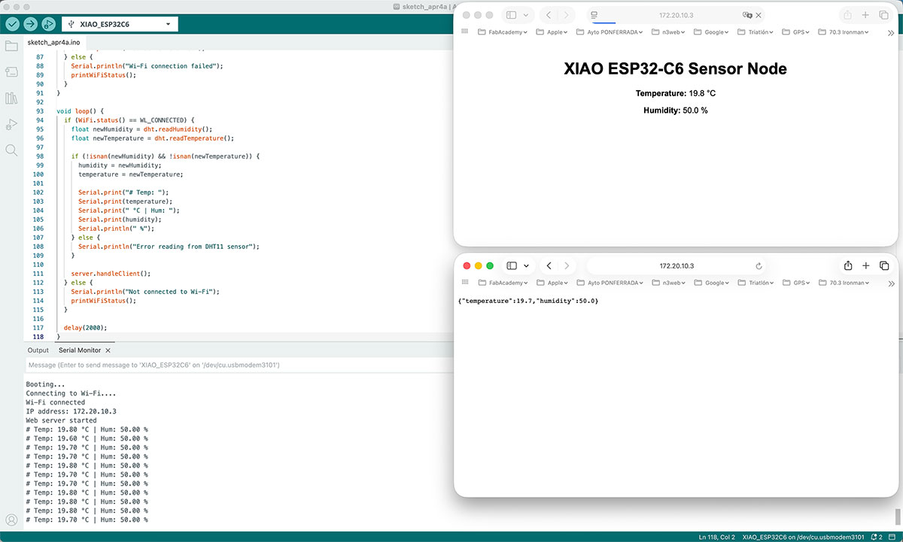
Task: Expand 70.3 Ironman folder in bottom Safari window
Action: (x=843, y=283)
